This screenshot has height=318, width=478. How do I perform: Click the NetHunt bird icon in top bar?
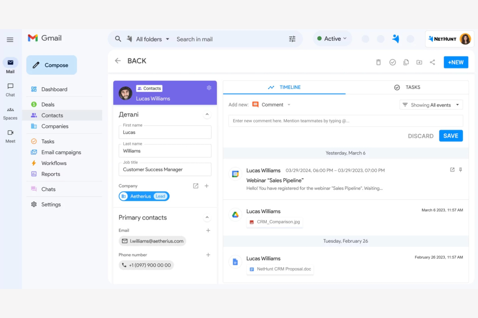(396, 39)
